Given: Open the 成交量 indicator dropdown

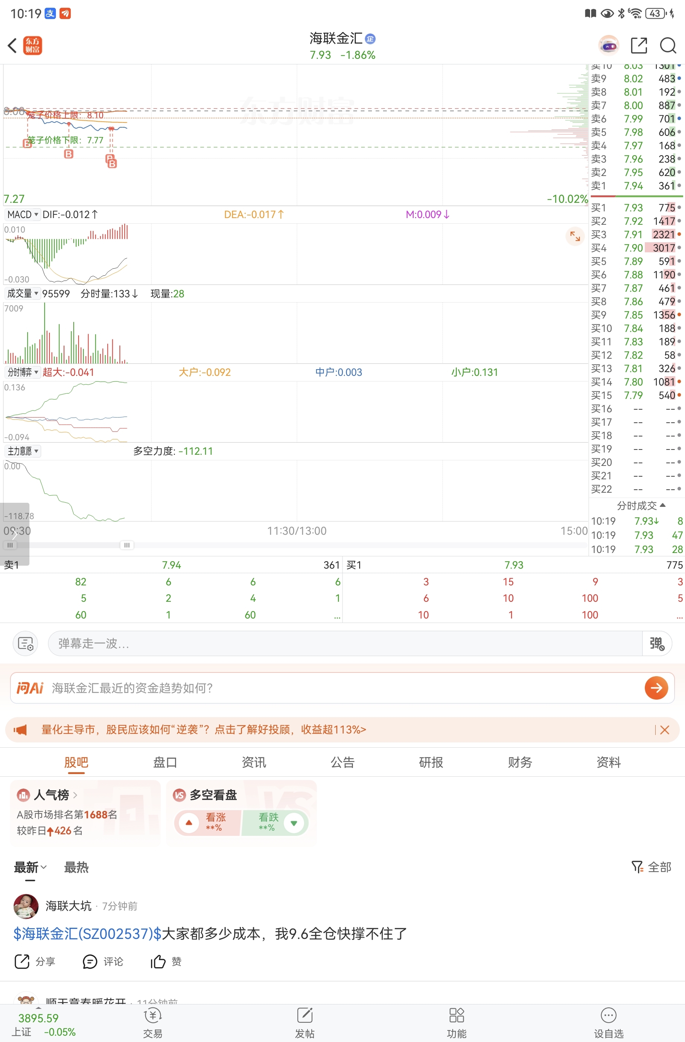Looking at the screenshot, I should (23, 293).
